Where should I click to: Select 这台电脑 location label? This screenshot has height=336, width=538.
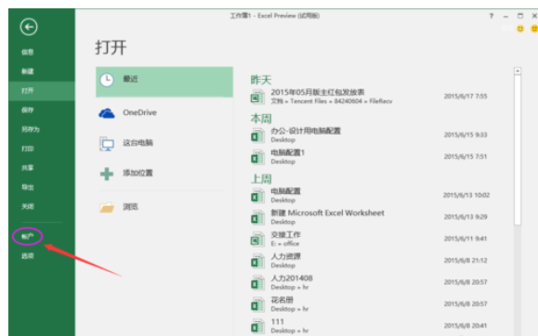pyautogui.click(x=138, y=143)
